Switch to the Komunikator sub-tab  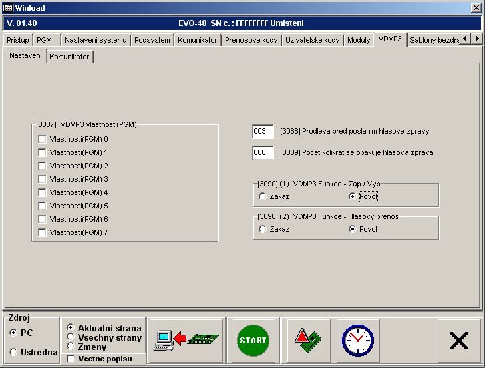69,57
